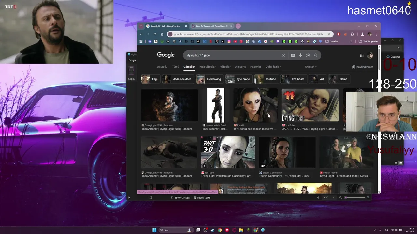Filter by Kickboxing chip
Screen dimensions: 417x234
coord(209,79)
